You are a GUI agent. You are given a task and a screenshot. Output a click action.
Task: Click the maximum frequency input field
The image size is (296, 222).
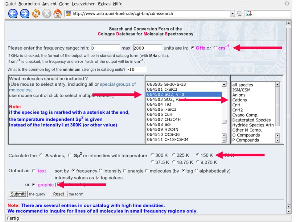(x=148, y=48)
